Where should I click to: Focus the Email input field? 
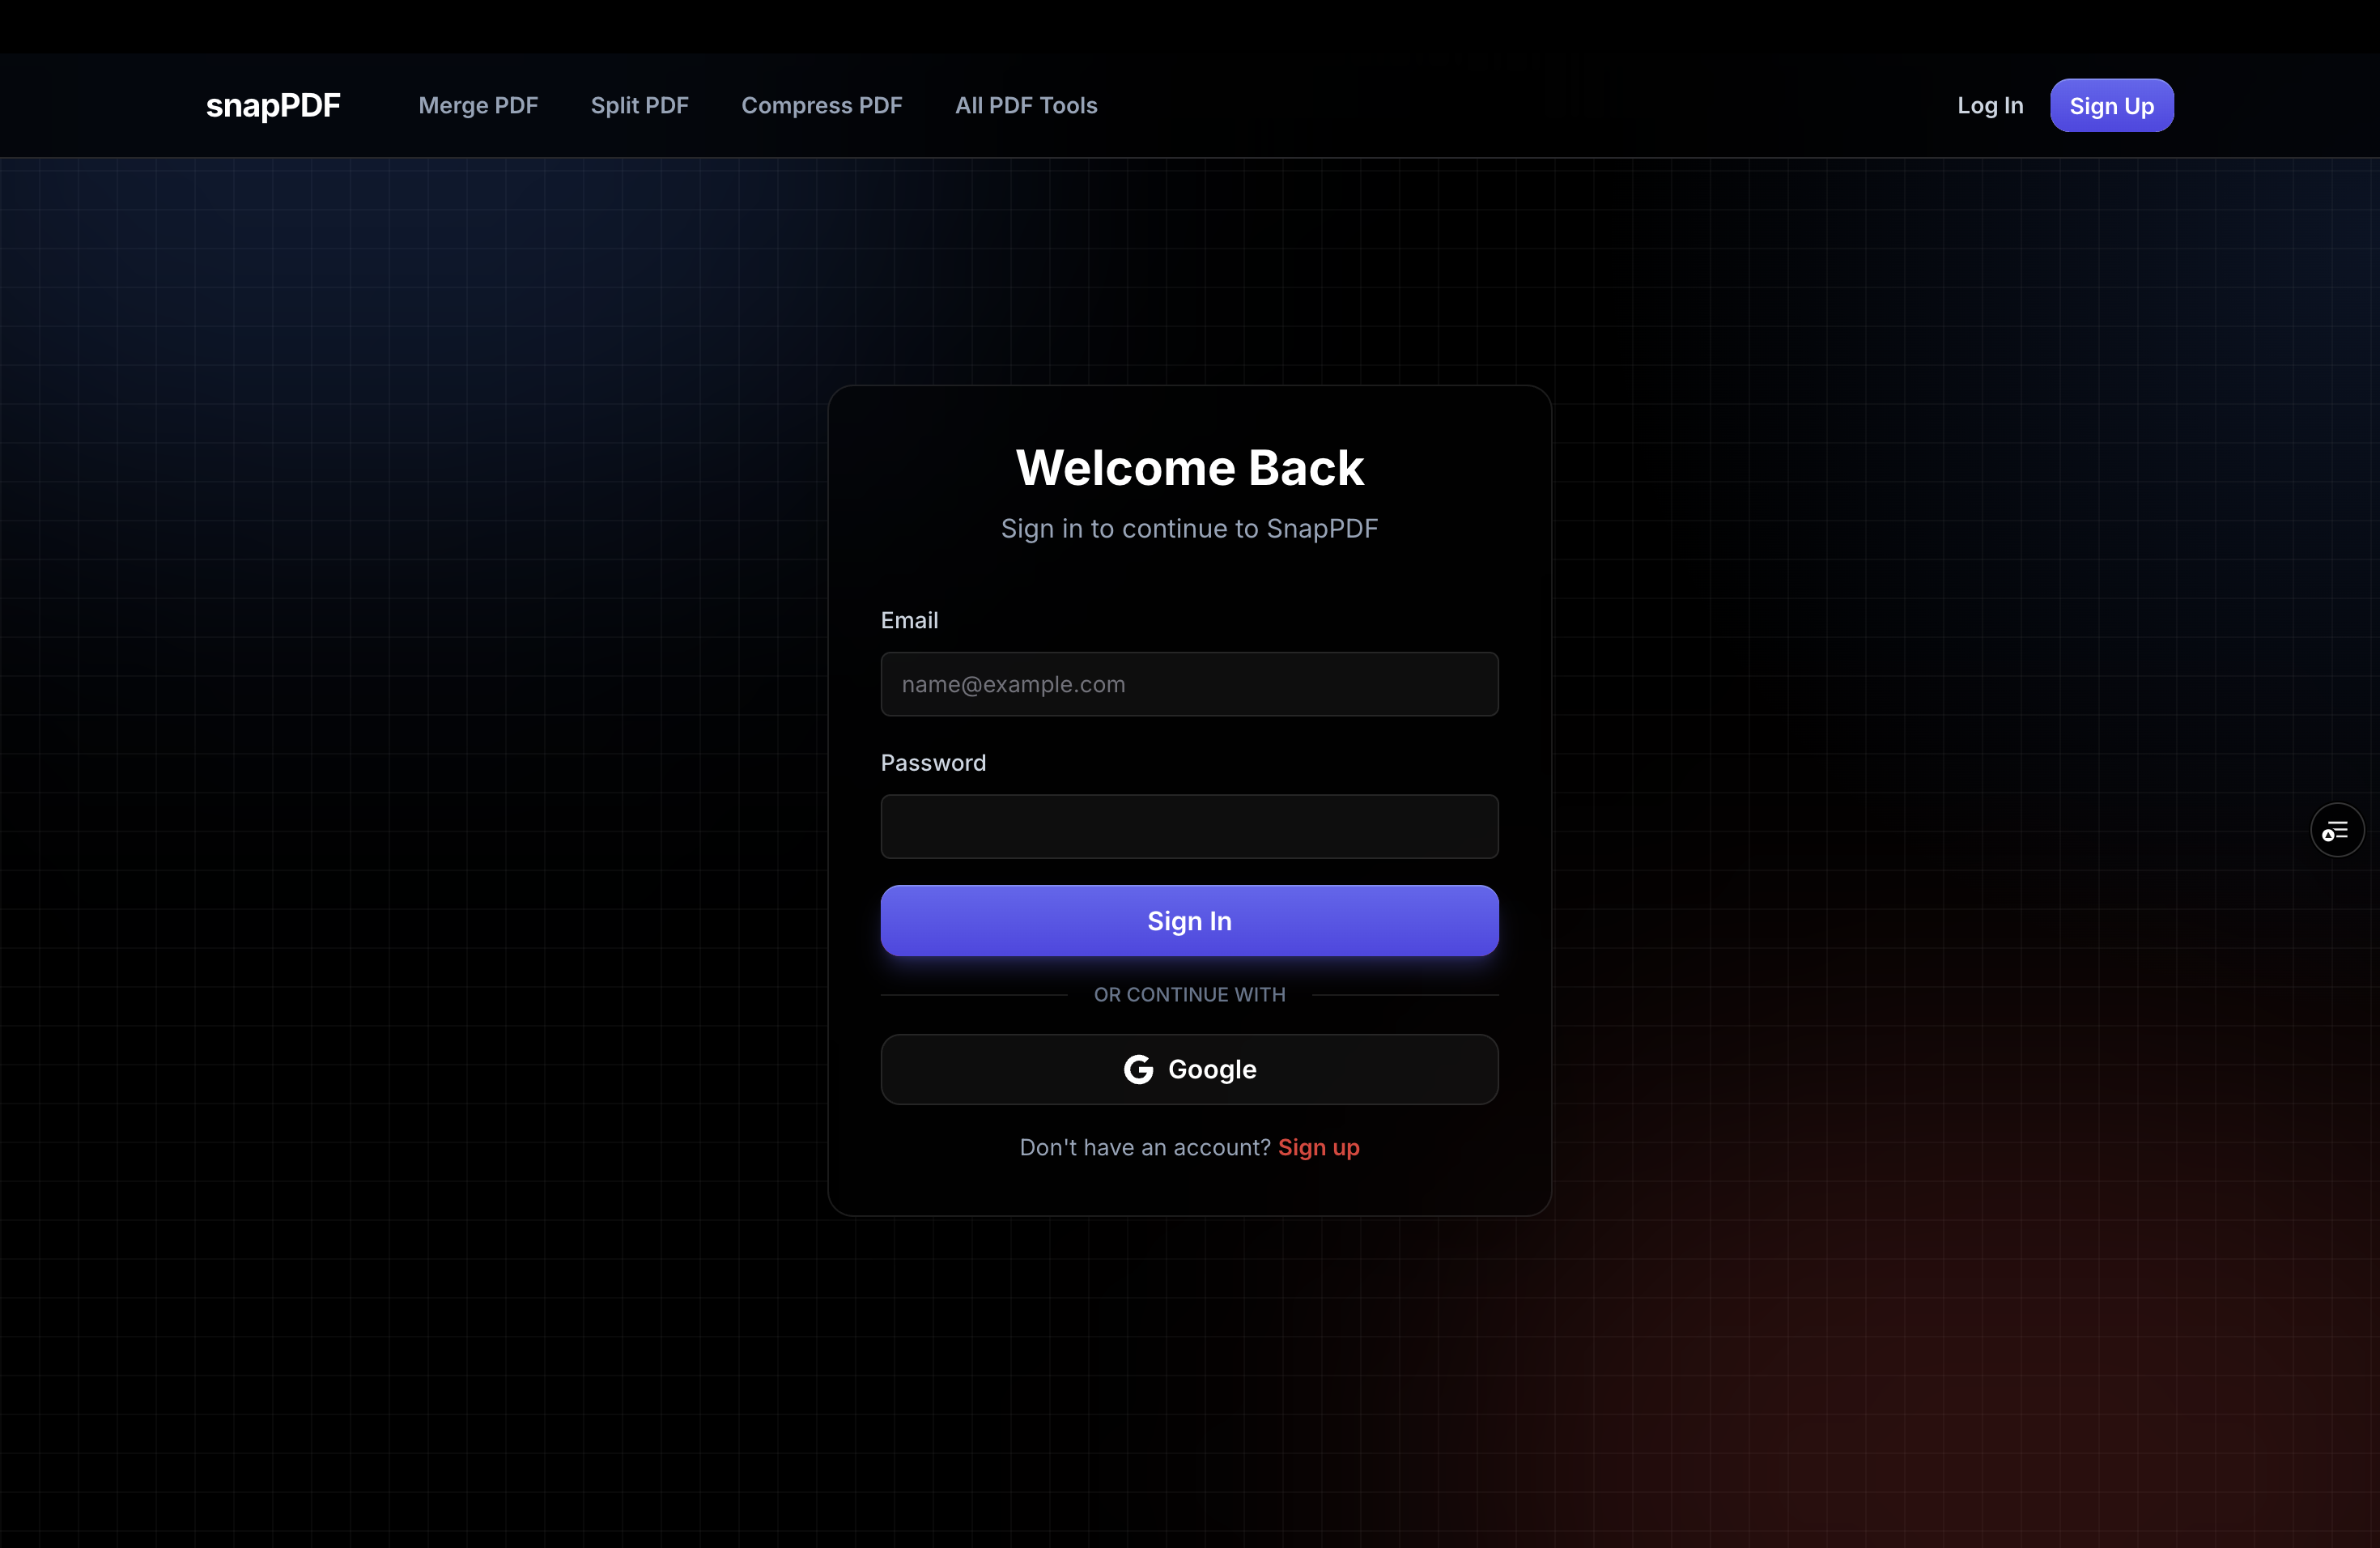[x=1189, y=684]
